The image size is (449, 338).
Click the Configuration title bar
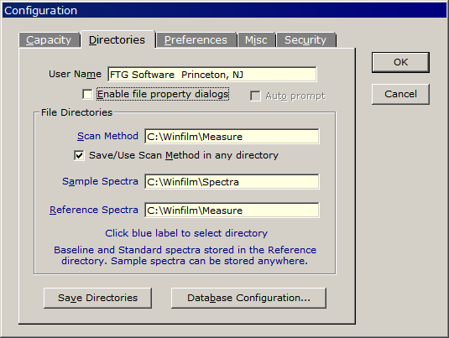click(x=225, y=11)
